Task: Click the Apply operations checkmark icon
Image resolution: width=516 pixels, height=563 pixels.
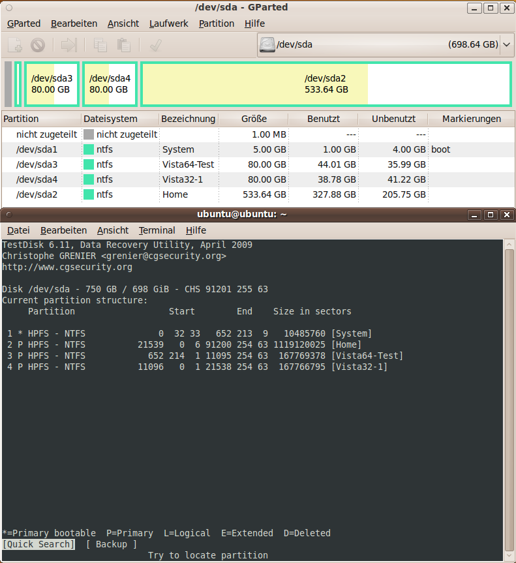Action: coord(155,45)
